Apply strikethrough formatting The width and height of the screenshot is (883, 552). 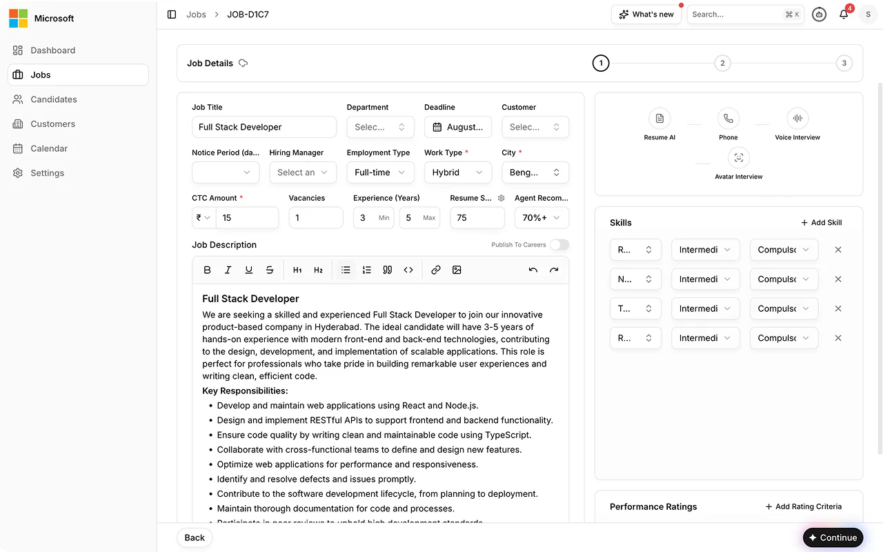click(270, 270)
